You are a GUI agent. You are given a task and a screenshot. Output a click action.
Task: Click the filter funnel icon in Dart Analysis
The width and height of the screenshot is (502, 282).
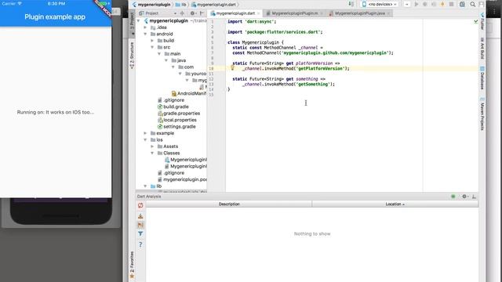click(140, 234)
